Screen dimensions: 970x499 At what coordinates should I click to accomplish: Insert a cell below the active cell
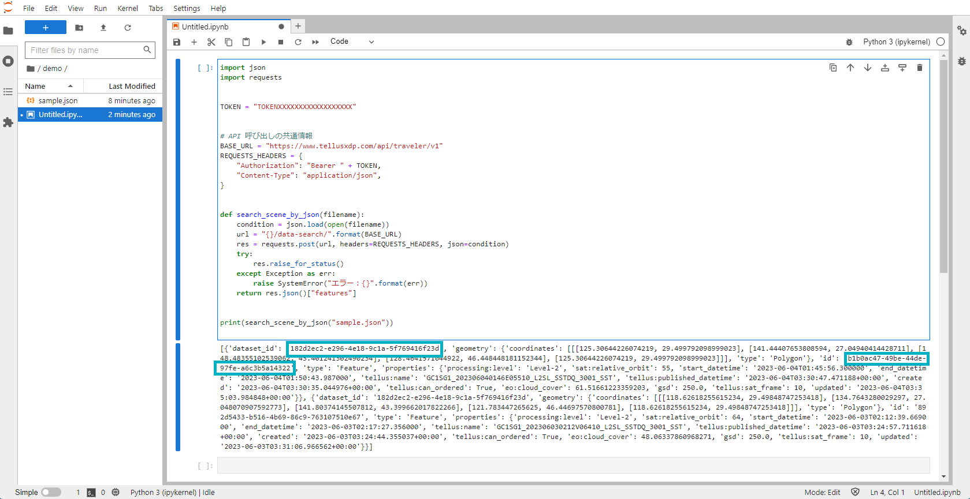point(902,67)
